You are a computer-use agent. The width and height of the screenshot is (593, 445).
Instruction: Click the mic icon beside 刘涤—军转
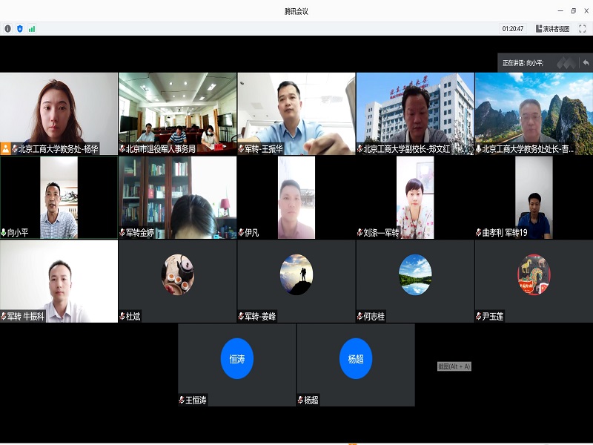[x=360, y=231]
